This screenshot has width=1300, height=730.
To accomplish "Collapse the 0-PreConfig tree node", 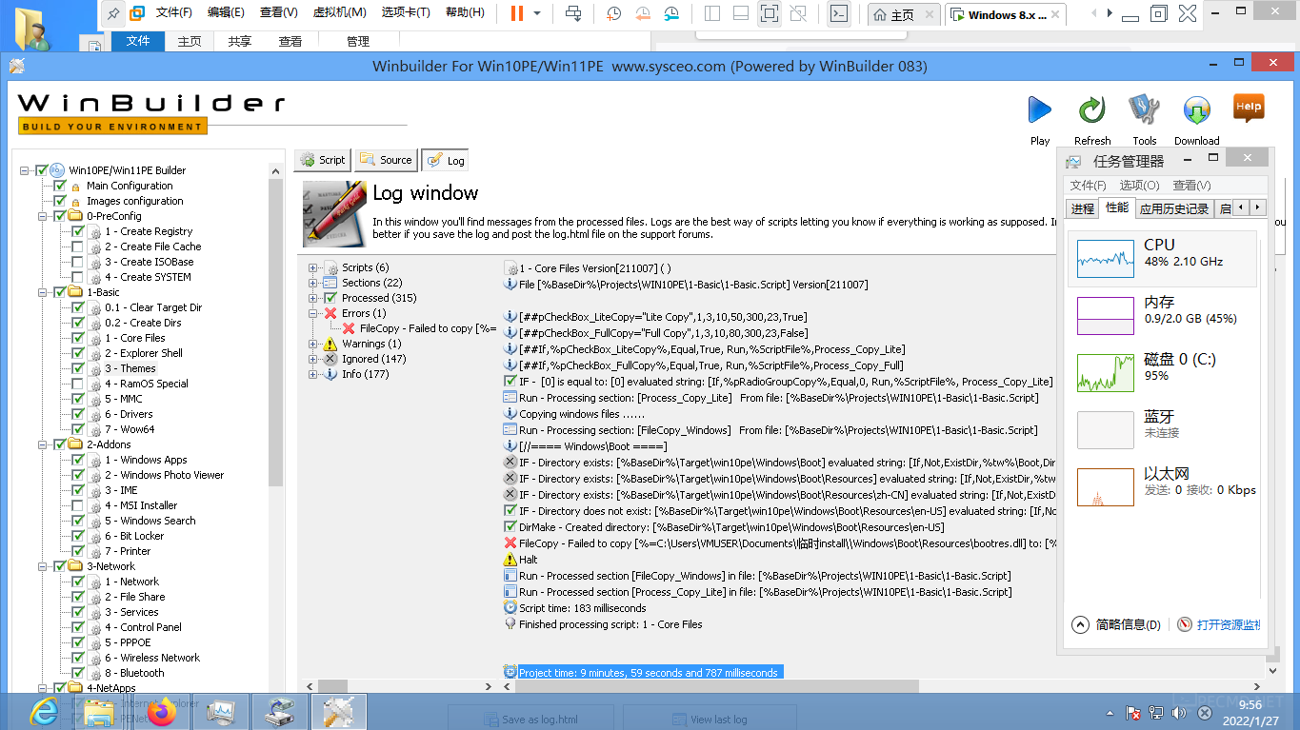I will (42, 216).
